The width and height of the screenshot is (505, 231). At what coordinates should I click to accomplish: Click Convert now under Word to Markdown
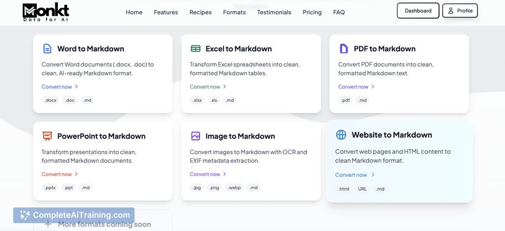tap(57, 87)
